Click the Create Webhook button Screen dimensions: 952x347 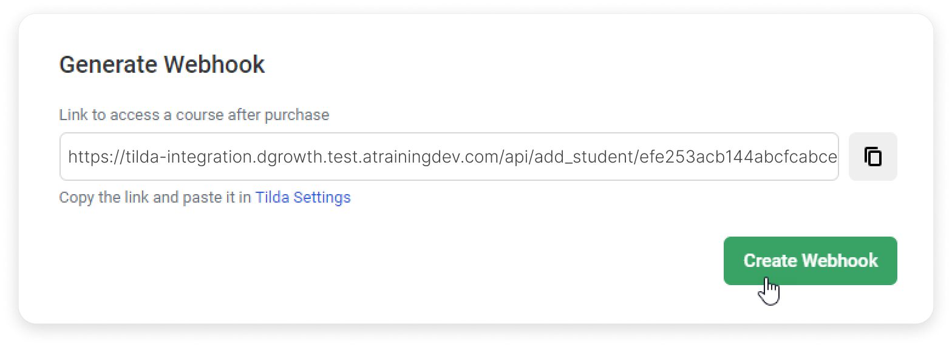click(x=811, y=261)
